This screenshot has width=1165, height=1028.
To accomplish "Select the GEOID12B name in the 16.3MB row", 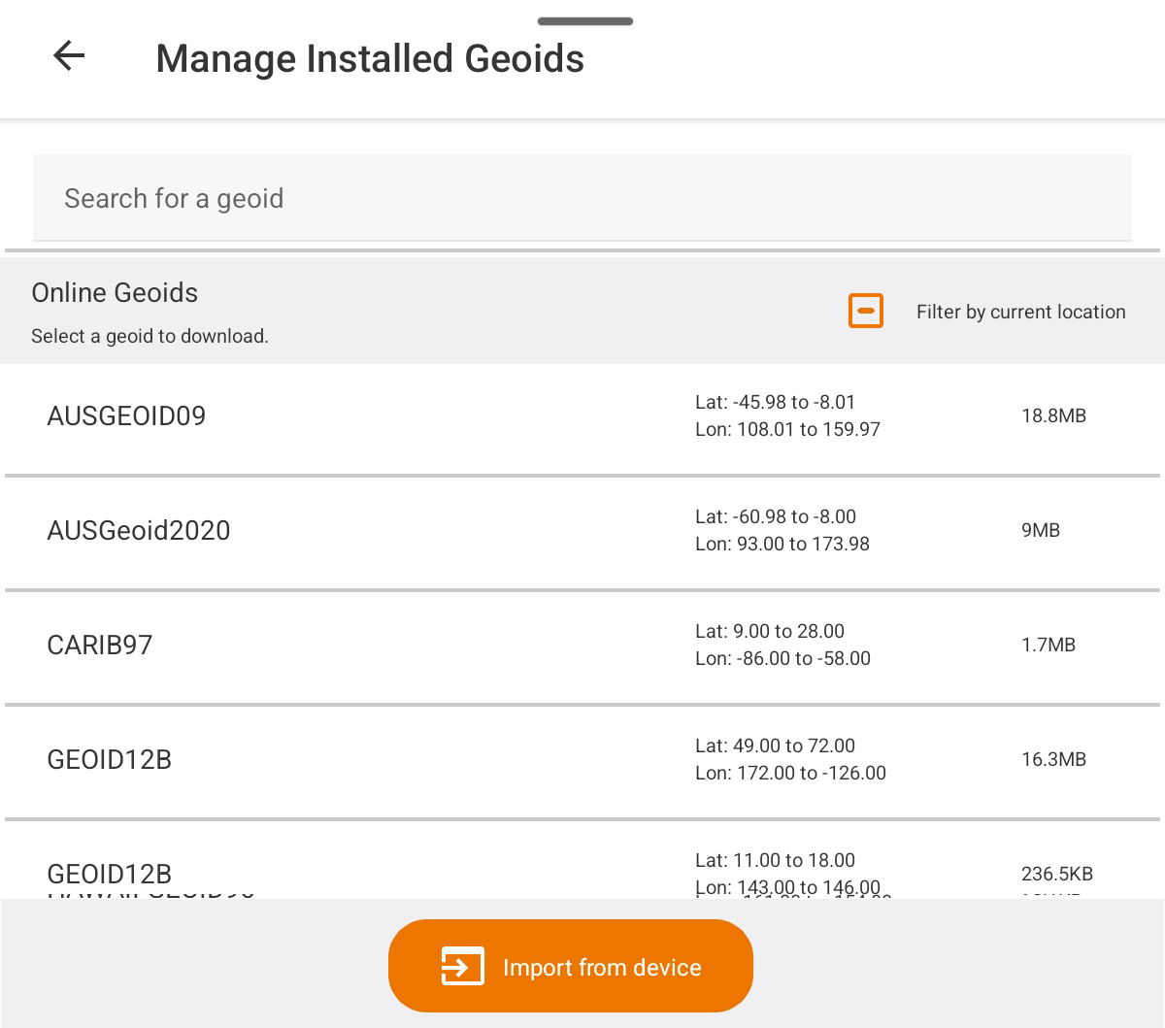I will pyautogui.click(x=110, y=760).
